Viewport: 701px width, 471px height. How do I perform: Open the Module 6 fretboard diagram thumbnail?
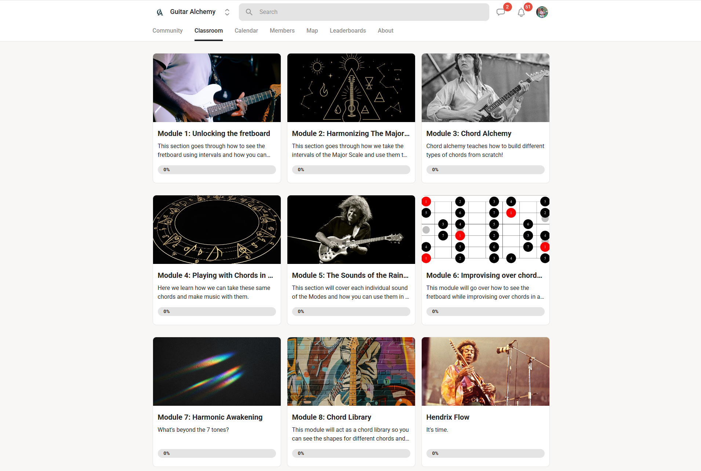click(486, 230)
